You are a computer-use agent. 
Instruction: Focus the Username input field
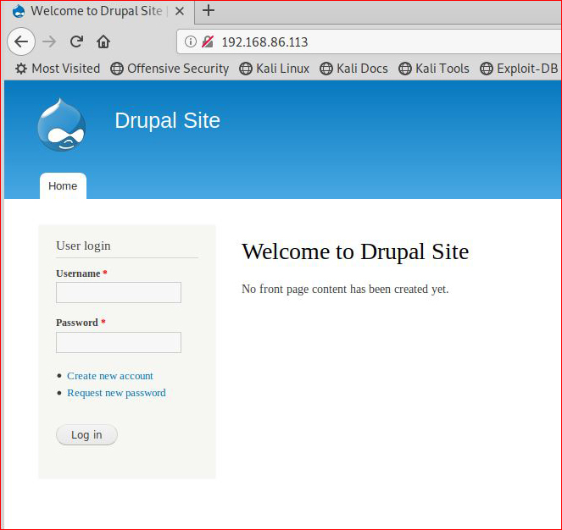(x=119, y=292)
